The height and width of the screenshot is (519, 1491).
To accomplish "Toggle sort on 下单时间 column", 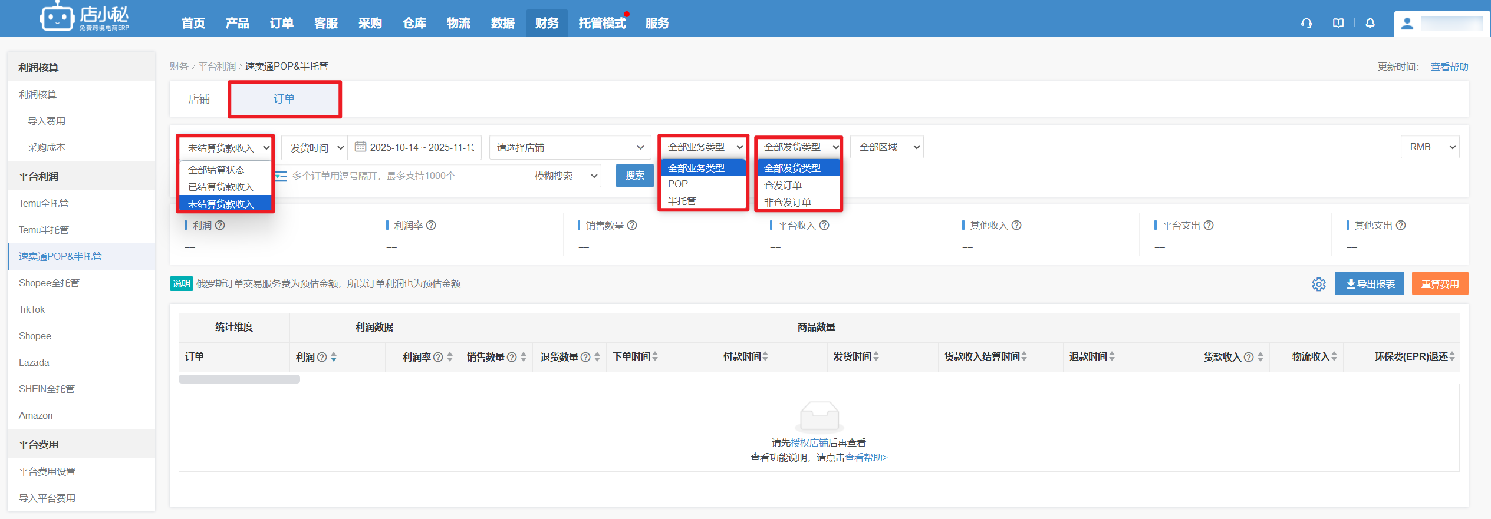I will tap(655, 356).
